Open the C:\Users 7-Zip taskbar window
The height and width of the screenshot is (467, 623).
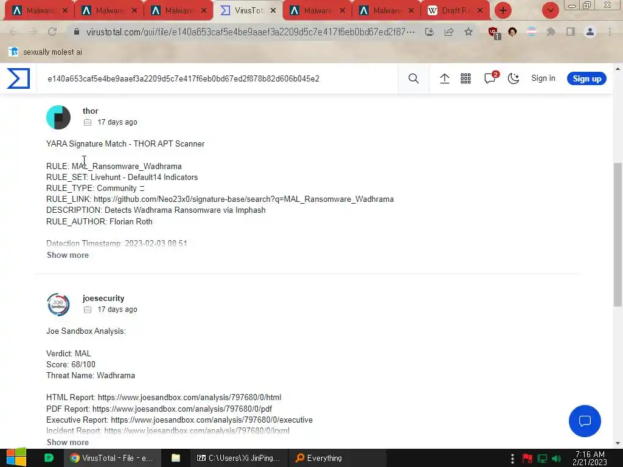(238, 458)
